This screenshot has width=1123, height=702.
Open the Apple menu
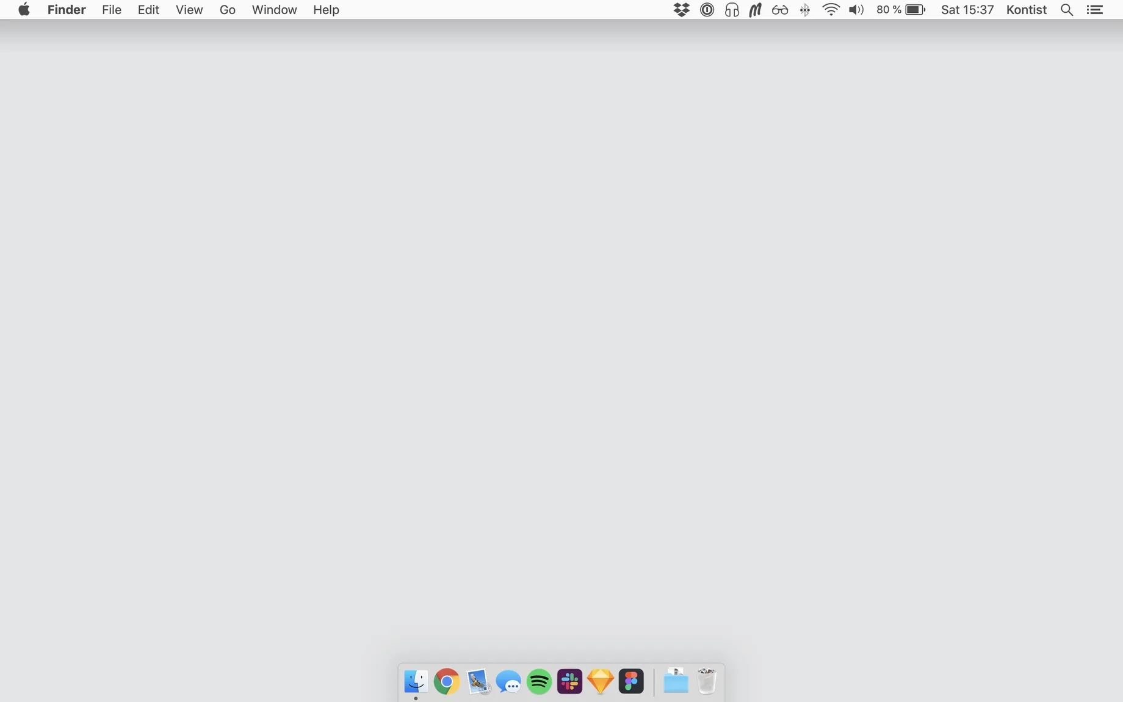[x=24, y=10]
